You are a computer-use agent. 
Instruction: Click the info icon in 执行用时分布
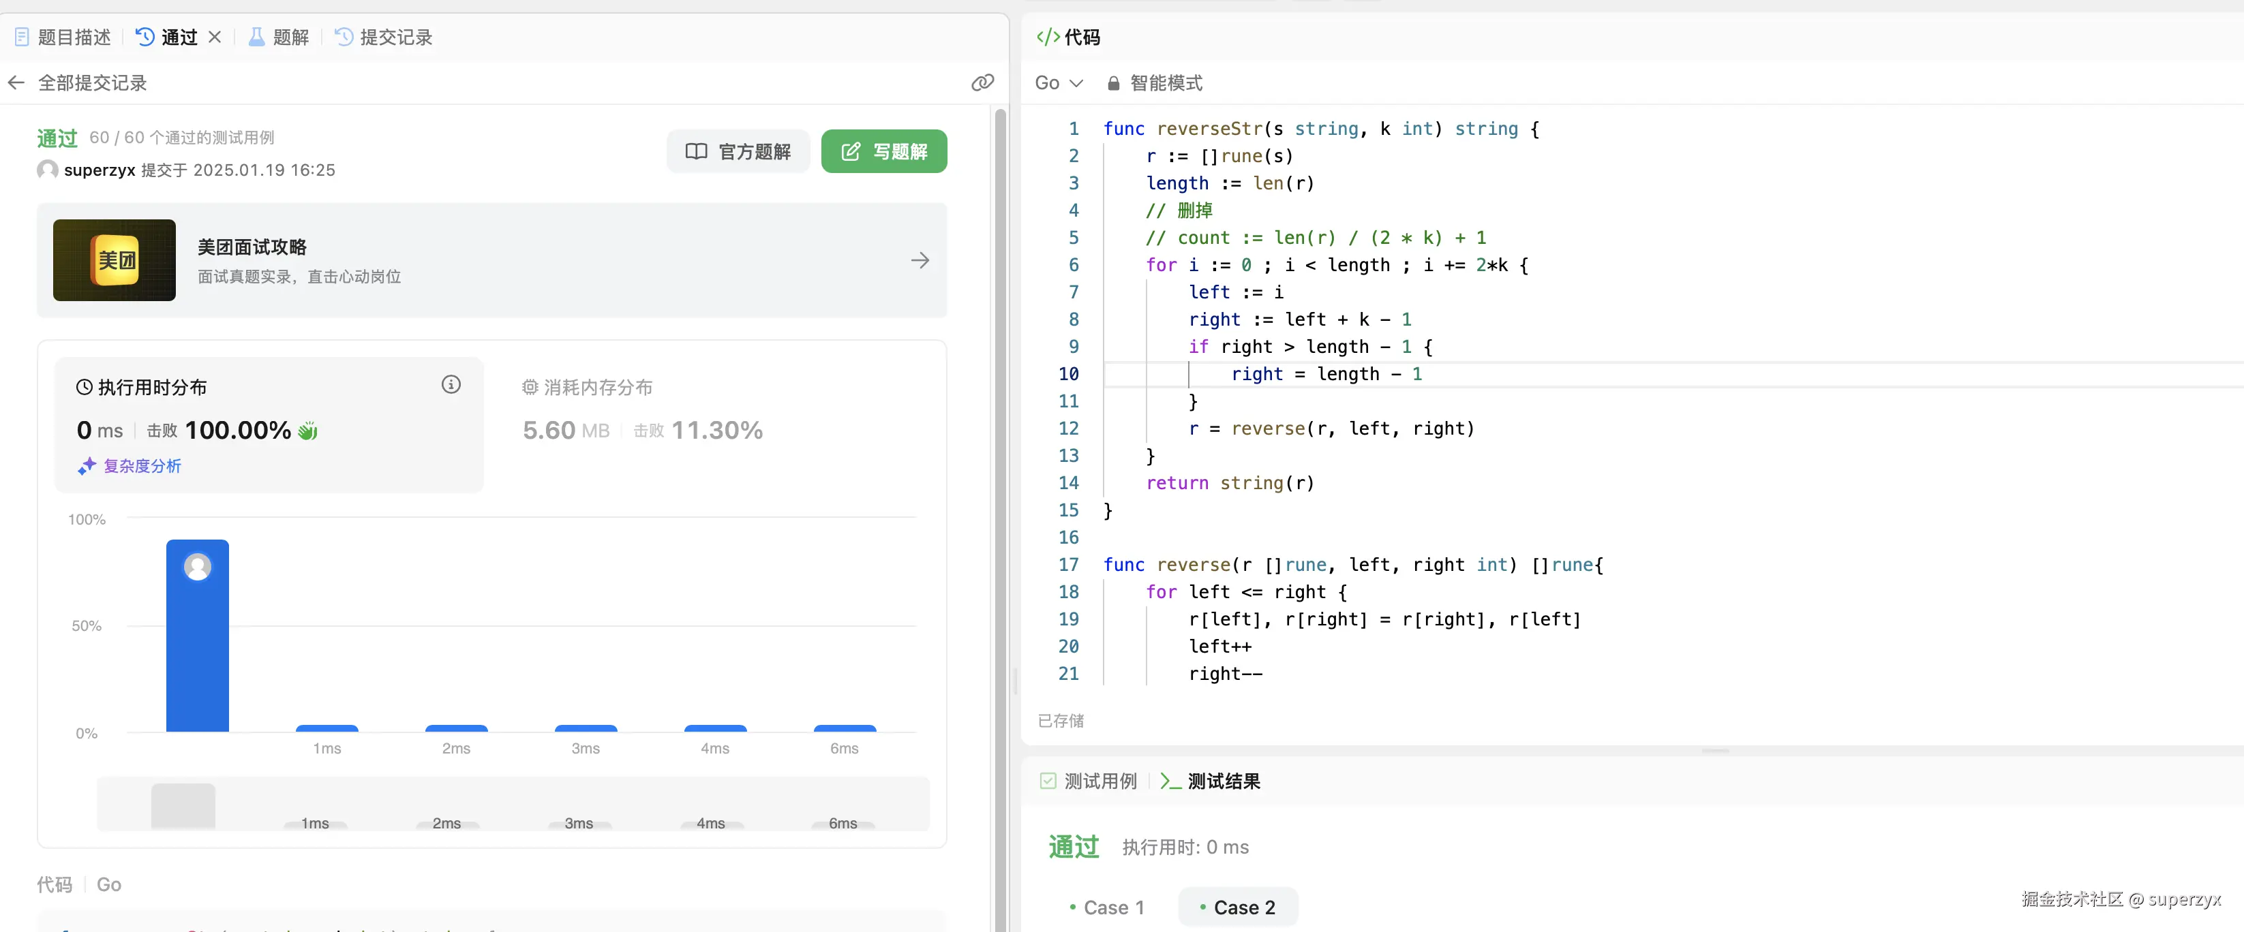coord(451,385)
